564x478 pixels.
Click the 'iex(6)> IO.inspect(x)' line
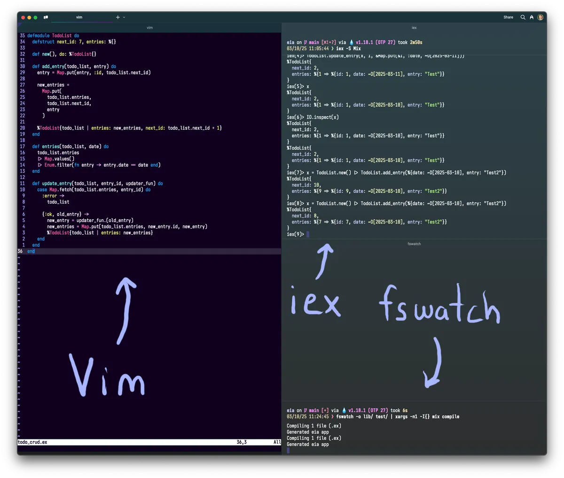313,117
